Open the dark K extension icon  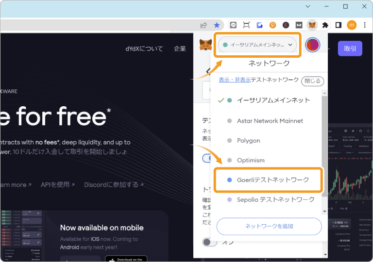[286, 25]
